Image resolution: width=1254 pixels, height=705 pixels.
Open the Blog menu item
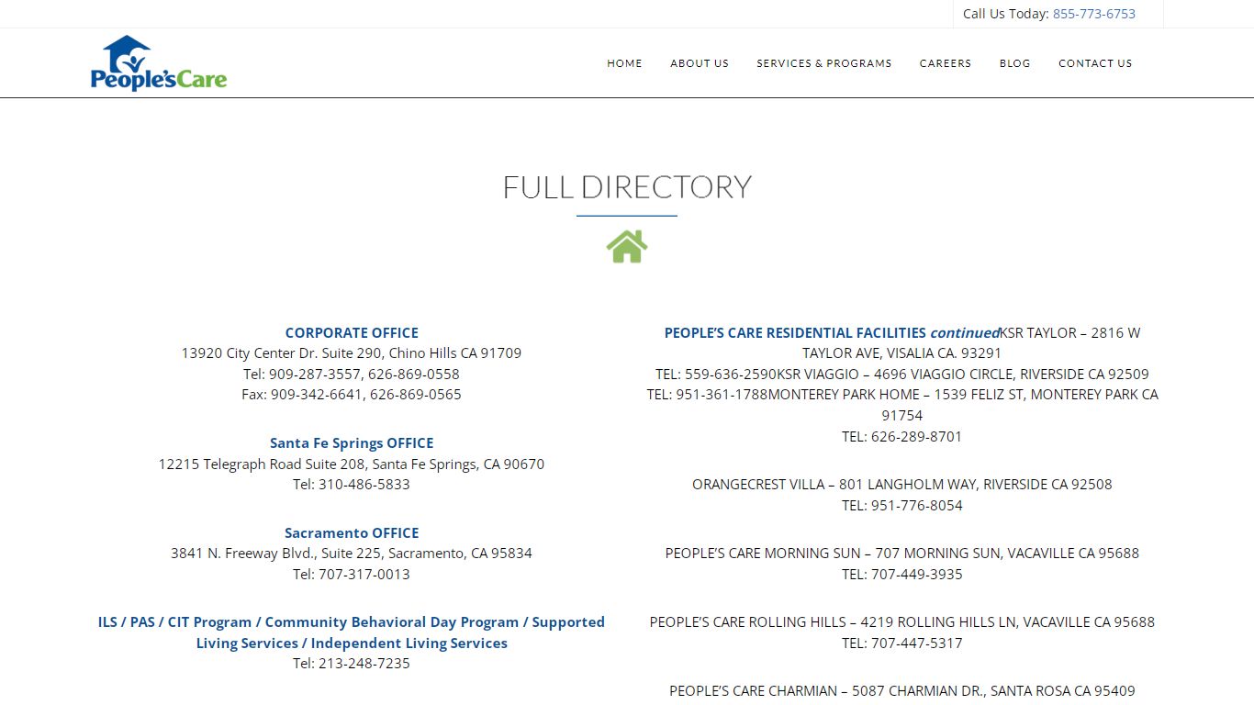point(1014,63)
